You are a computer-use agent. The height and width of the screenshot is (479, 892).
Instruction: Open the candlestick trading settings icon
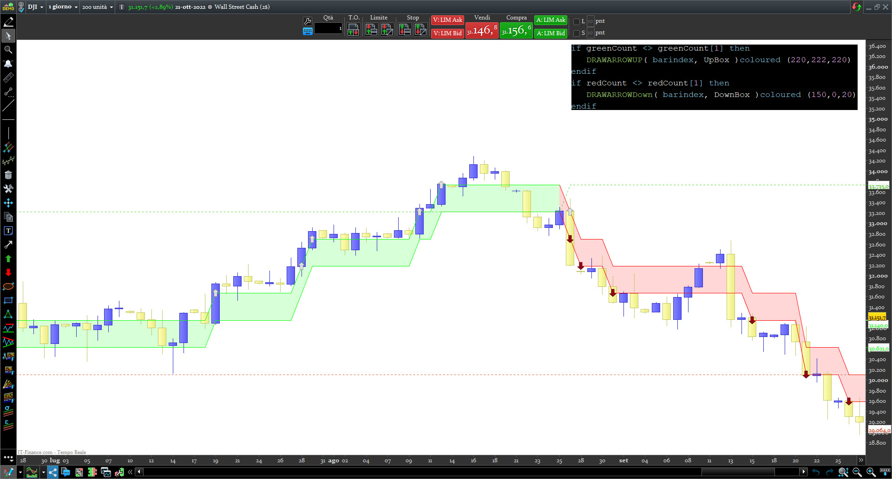point(119,473)
